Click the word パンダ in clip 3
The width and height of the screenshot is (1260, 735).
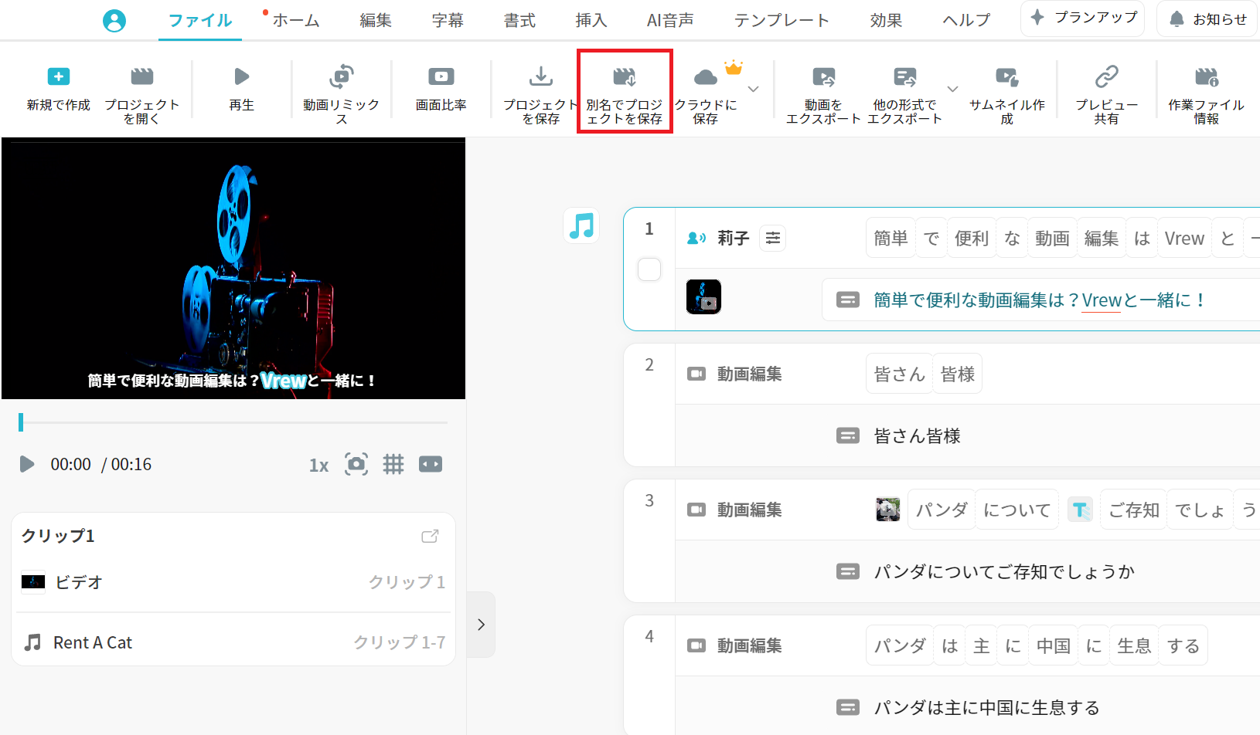coord(942,510)
